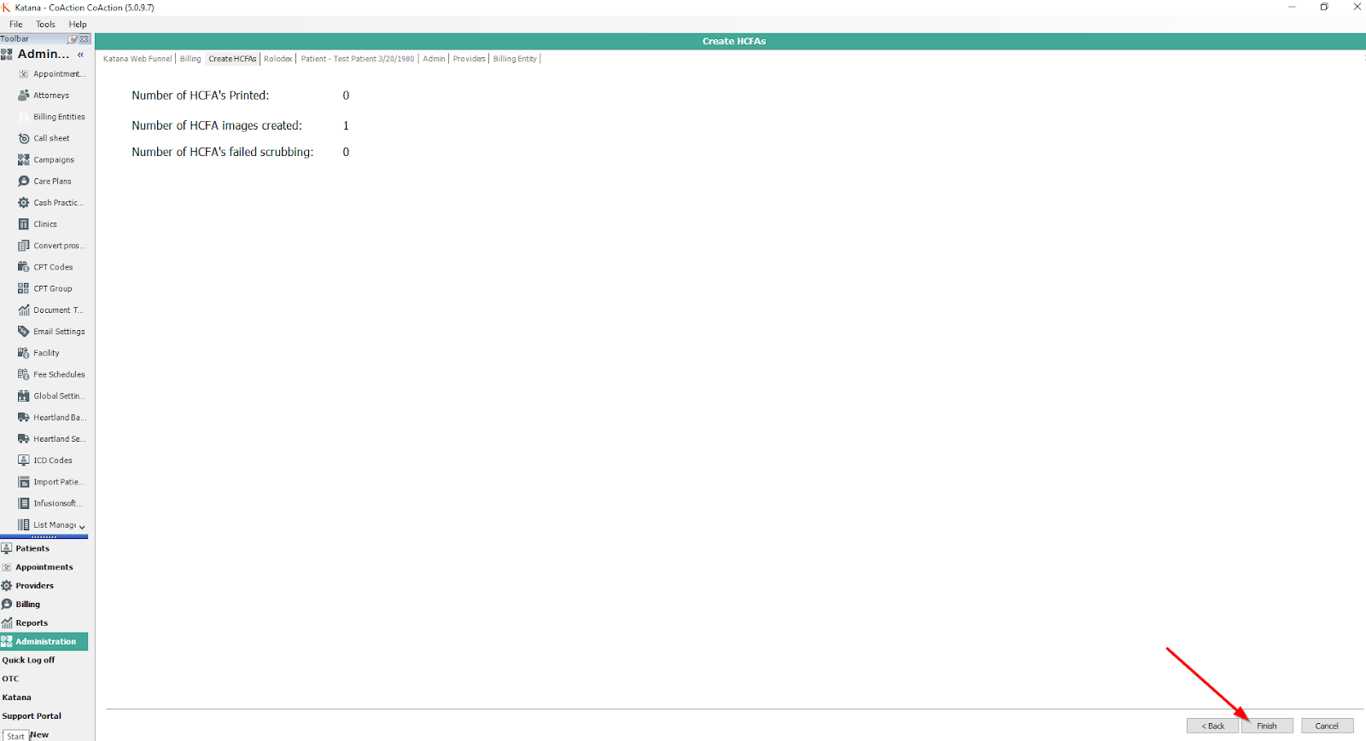
Task: Open the Call sheet icon
Action: point(24,138)
